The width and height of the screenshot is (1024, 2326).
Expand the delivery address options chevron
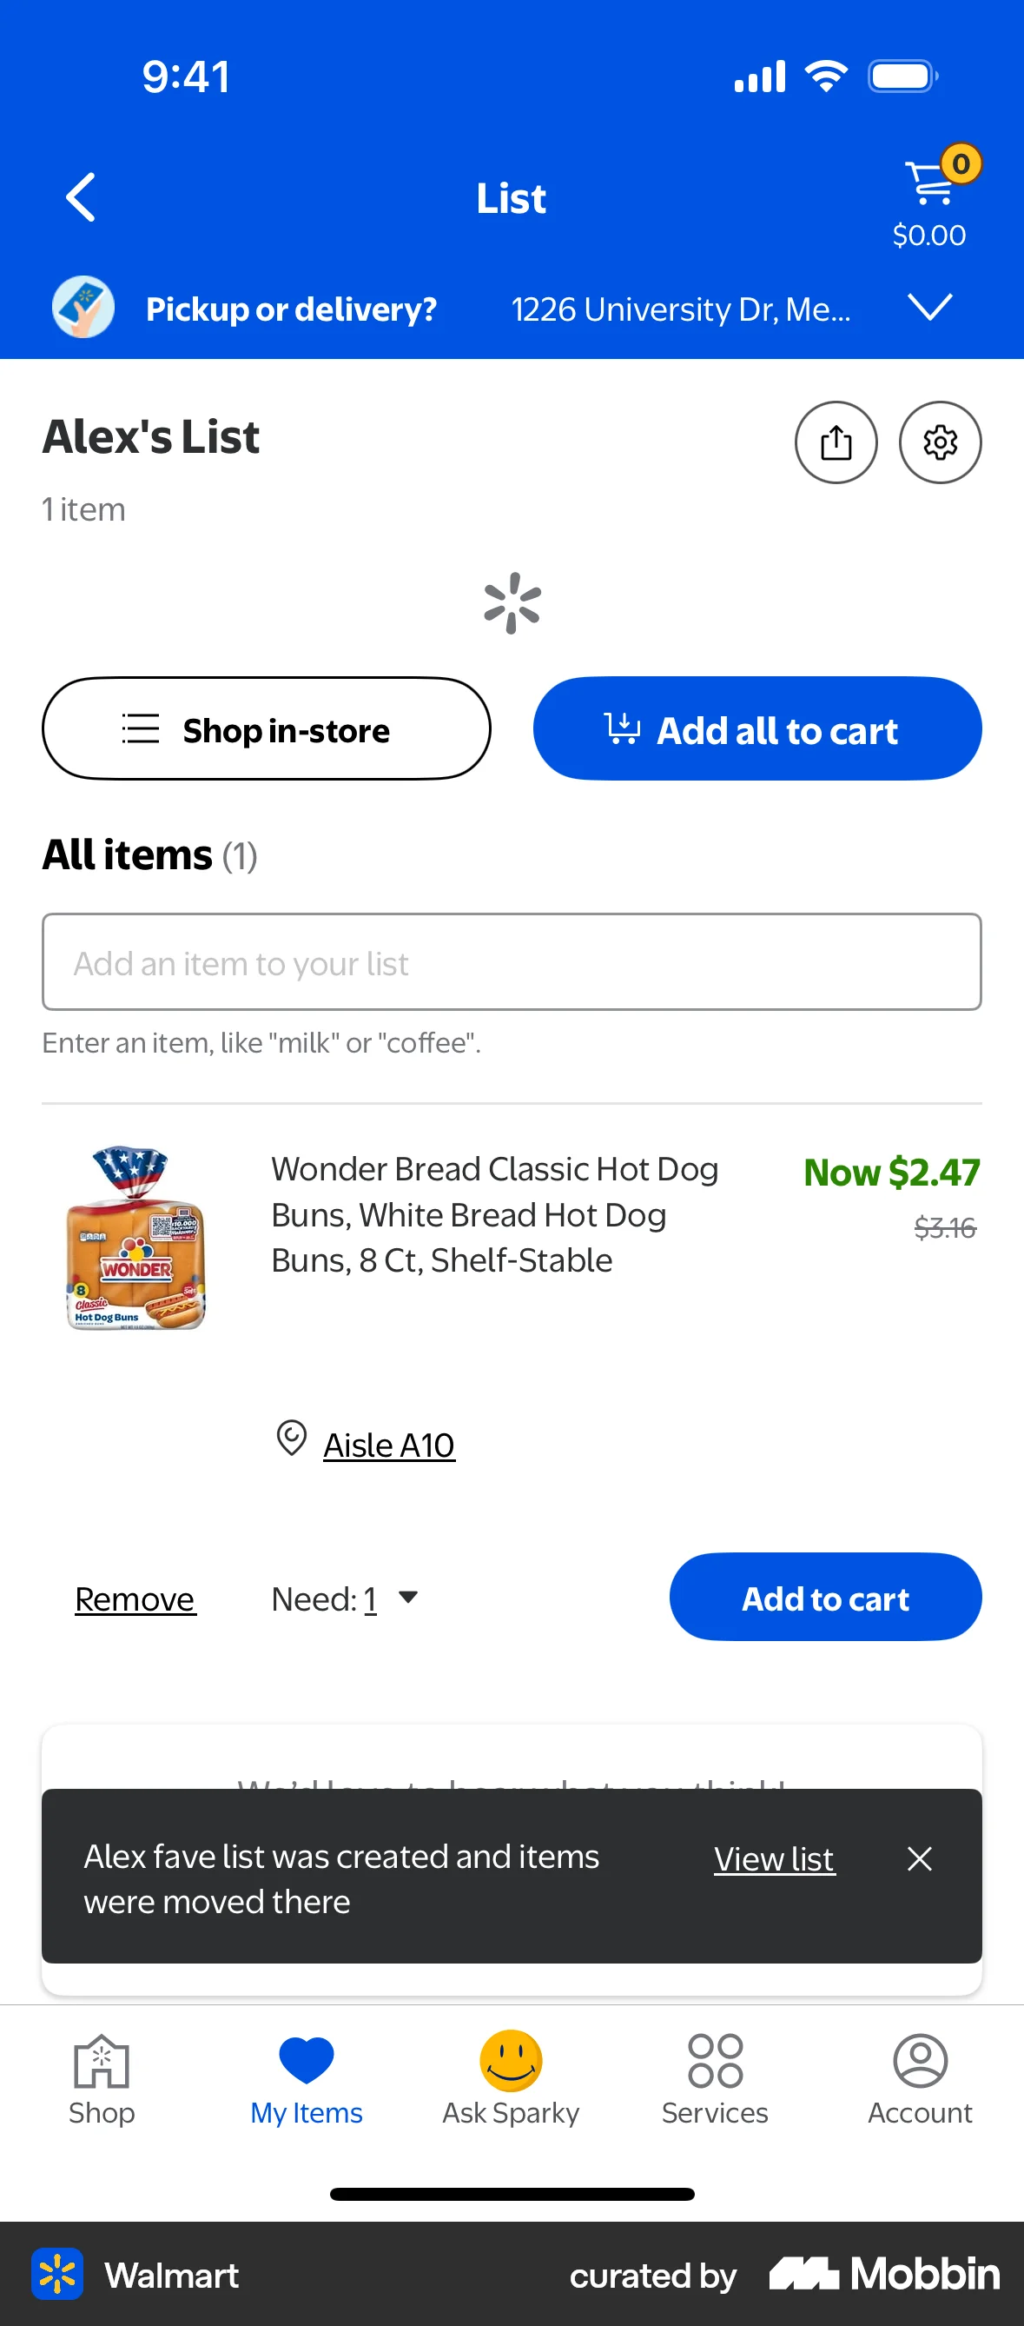tap(930, 307)
